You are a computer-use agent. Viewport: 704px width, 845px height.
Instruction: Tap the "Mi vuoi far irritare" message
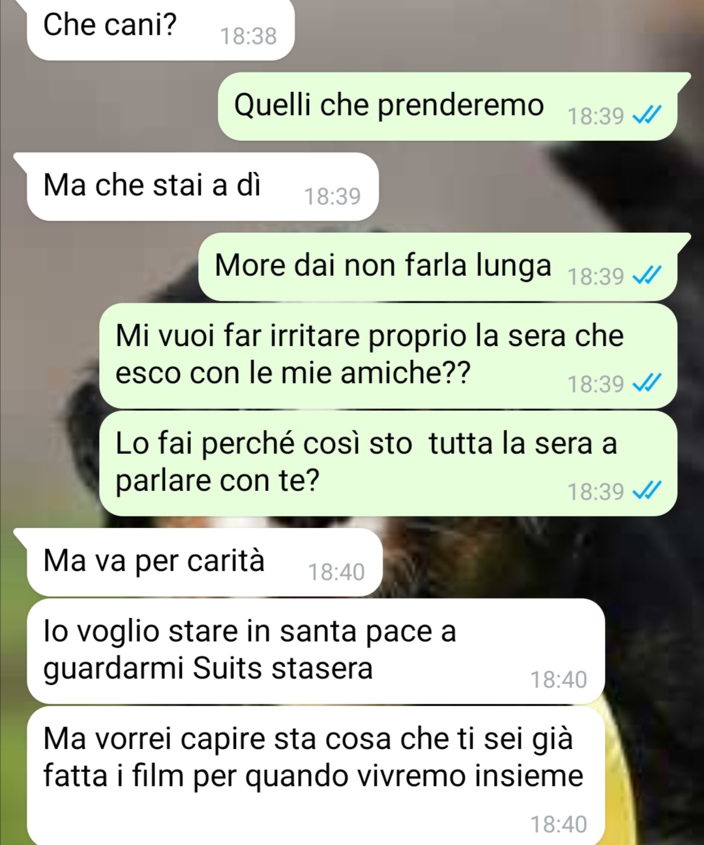click(388, 355)
